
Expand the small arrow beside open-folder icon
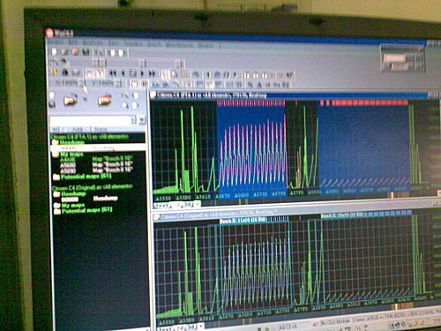(85, 99)
